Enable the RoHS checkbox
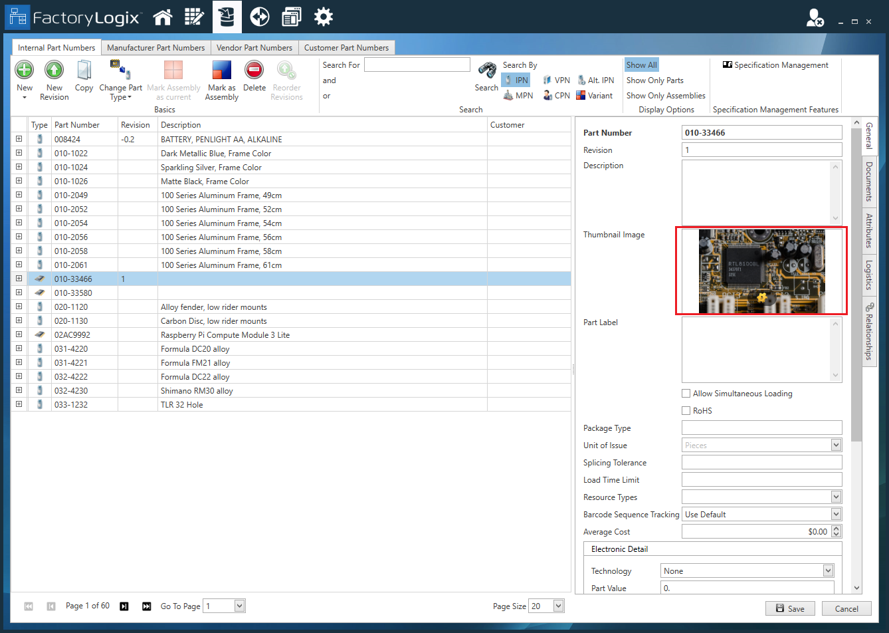 click(x=686, y=410)
